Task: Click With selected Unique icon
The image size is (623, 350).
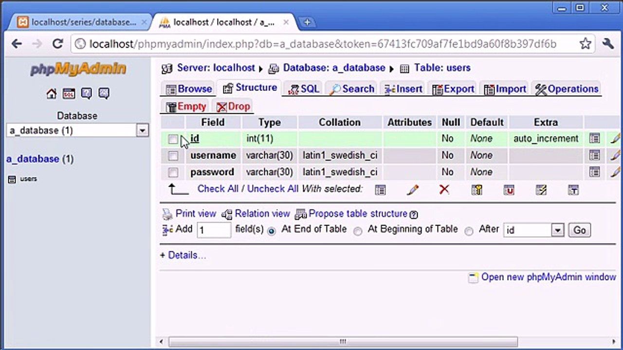Action: [x=509, y=190]
